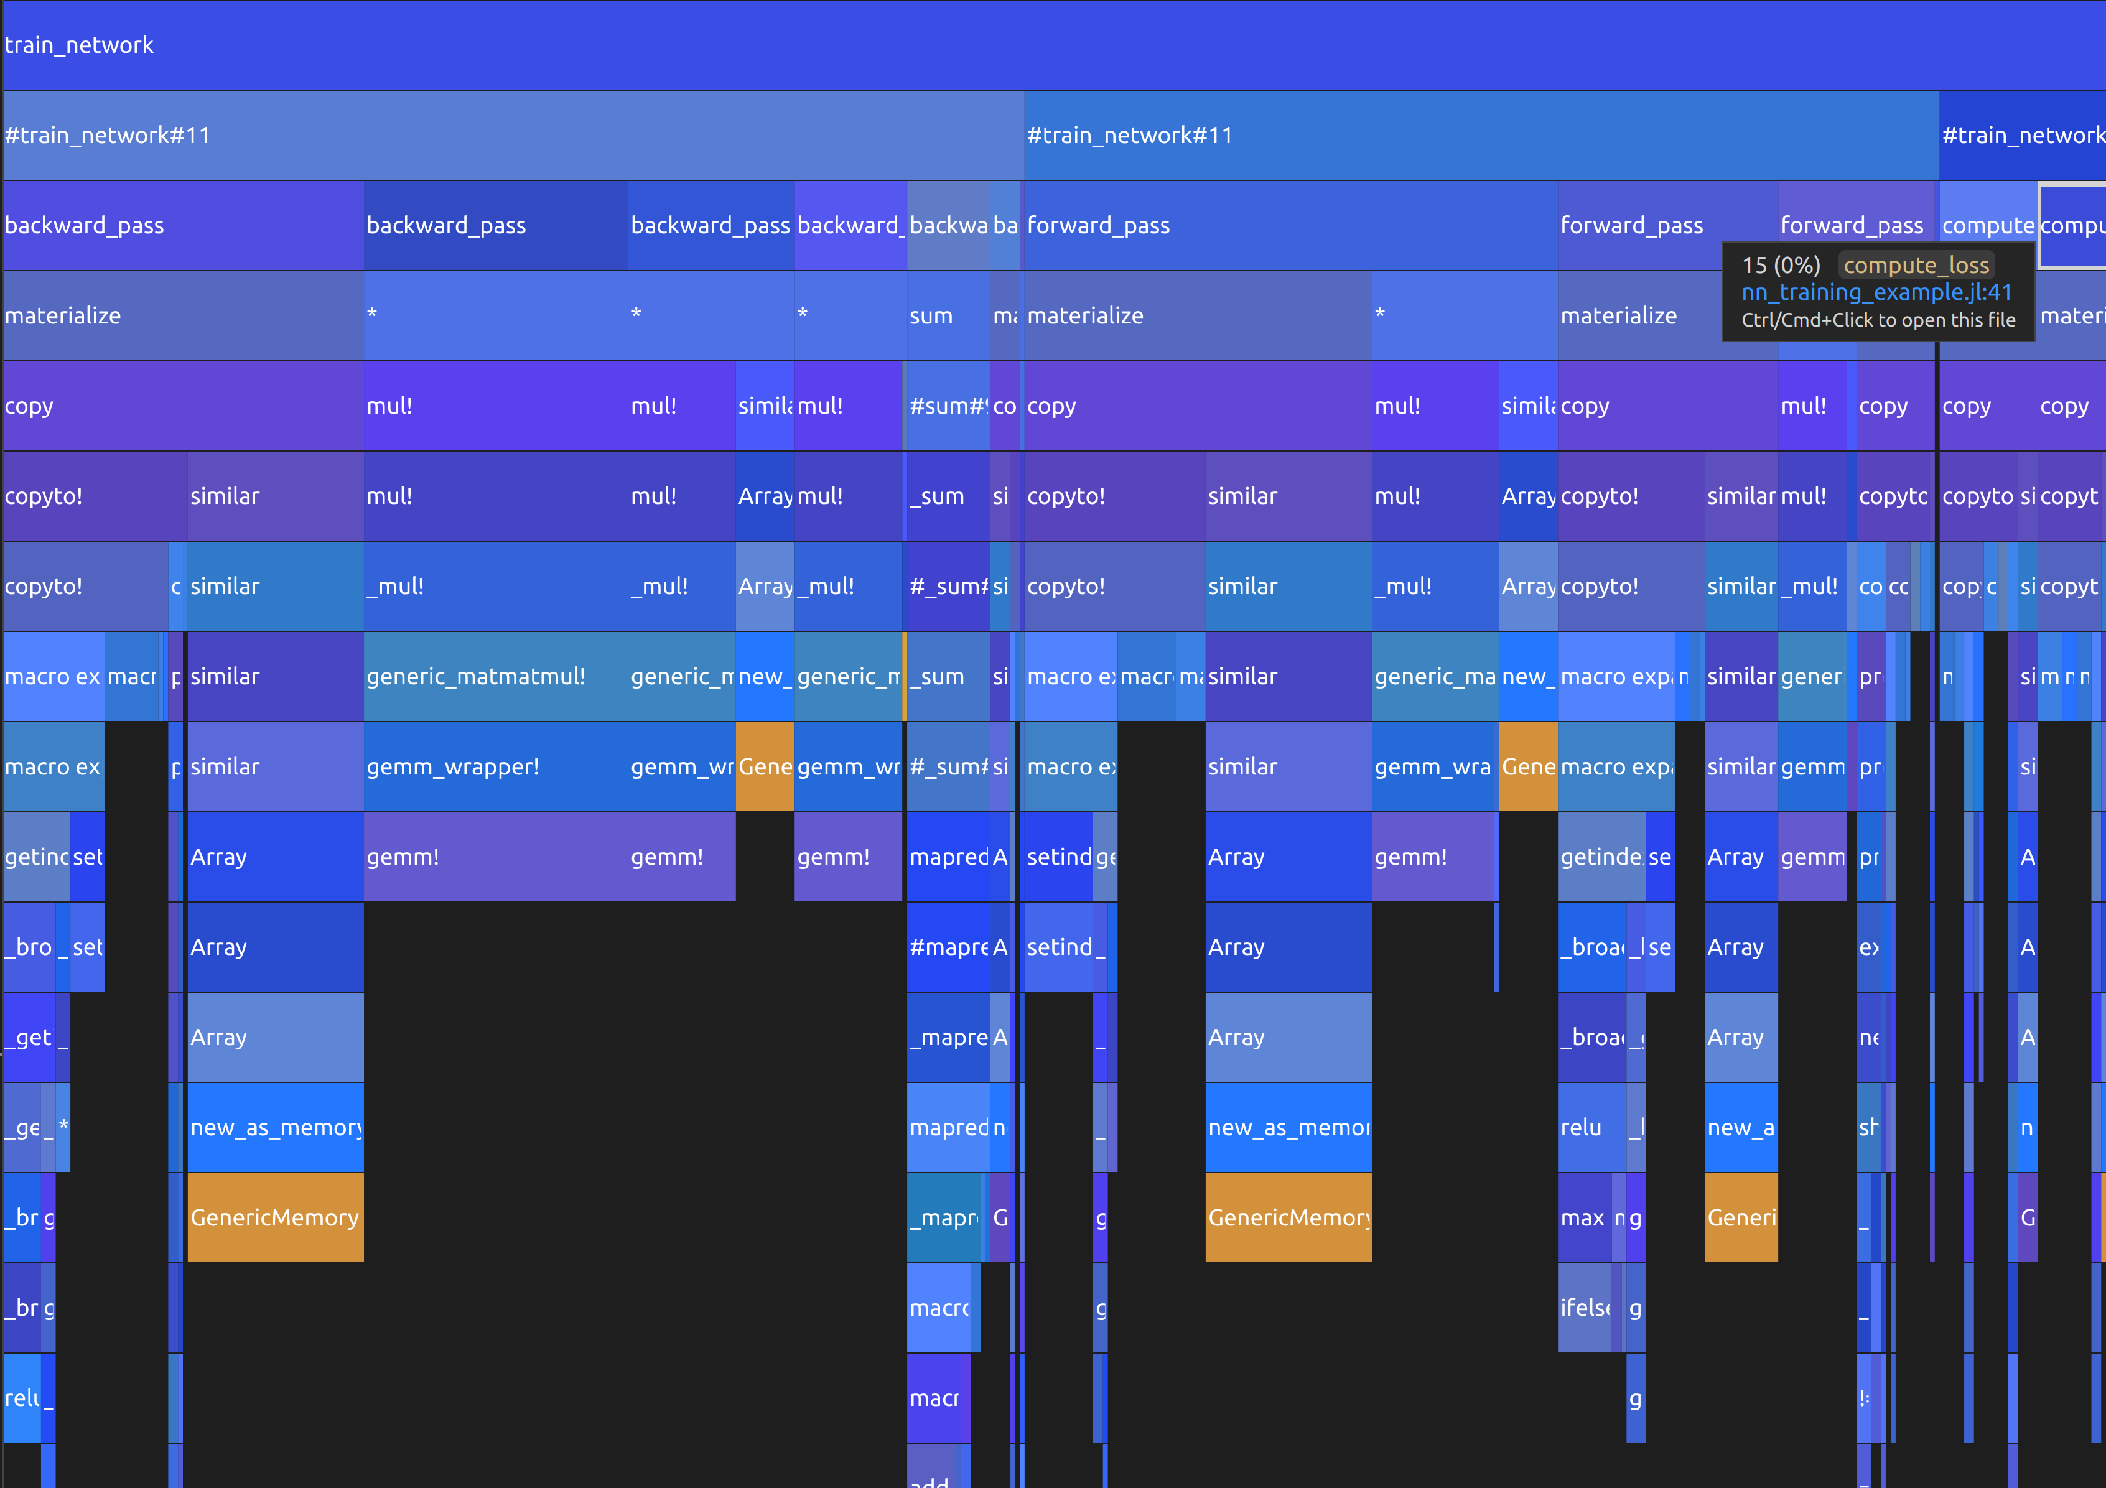This screenshot has height=1488, width=2106.
Task: Click the generic_matmatmul! frame
Action: [x=495, y=677]
